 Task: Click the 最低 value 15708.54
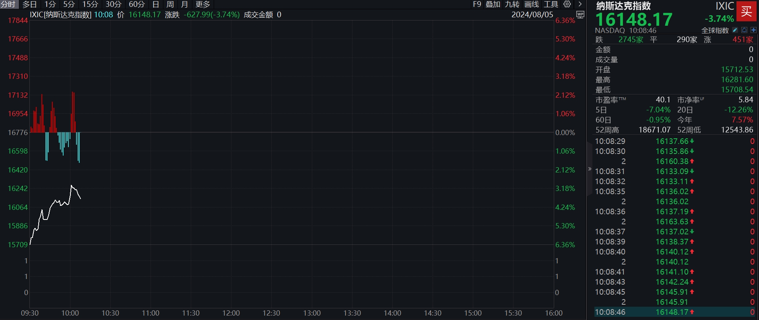737,90
